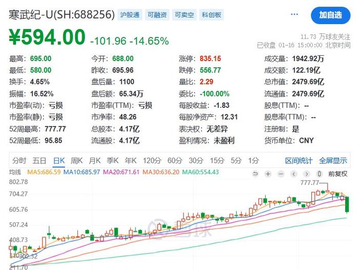359x270 pixels.
Task: Click the 52周最高 value 777.77
Action: (x=55, y=129)
